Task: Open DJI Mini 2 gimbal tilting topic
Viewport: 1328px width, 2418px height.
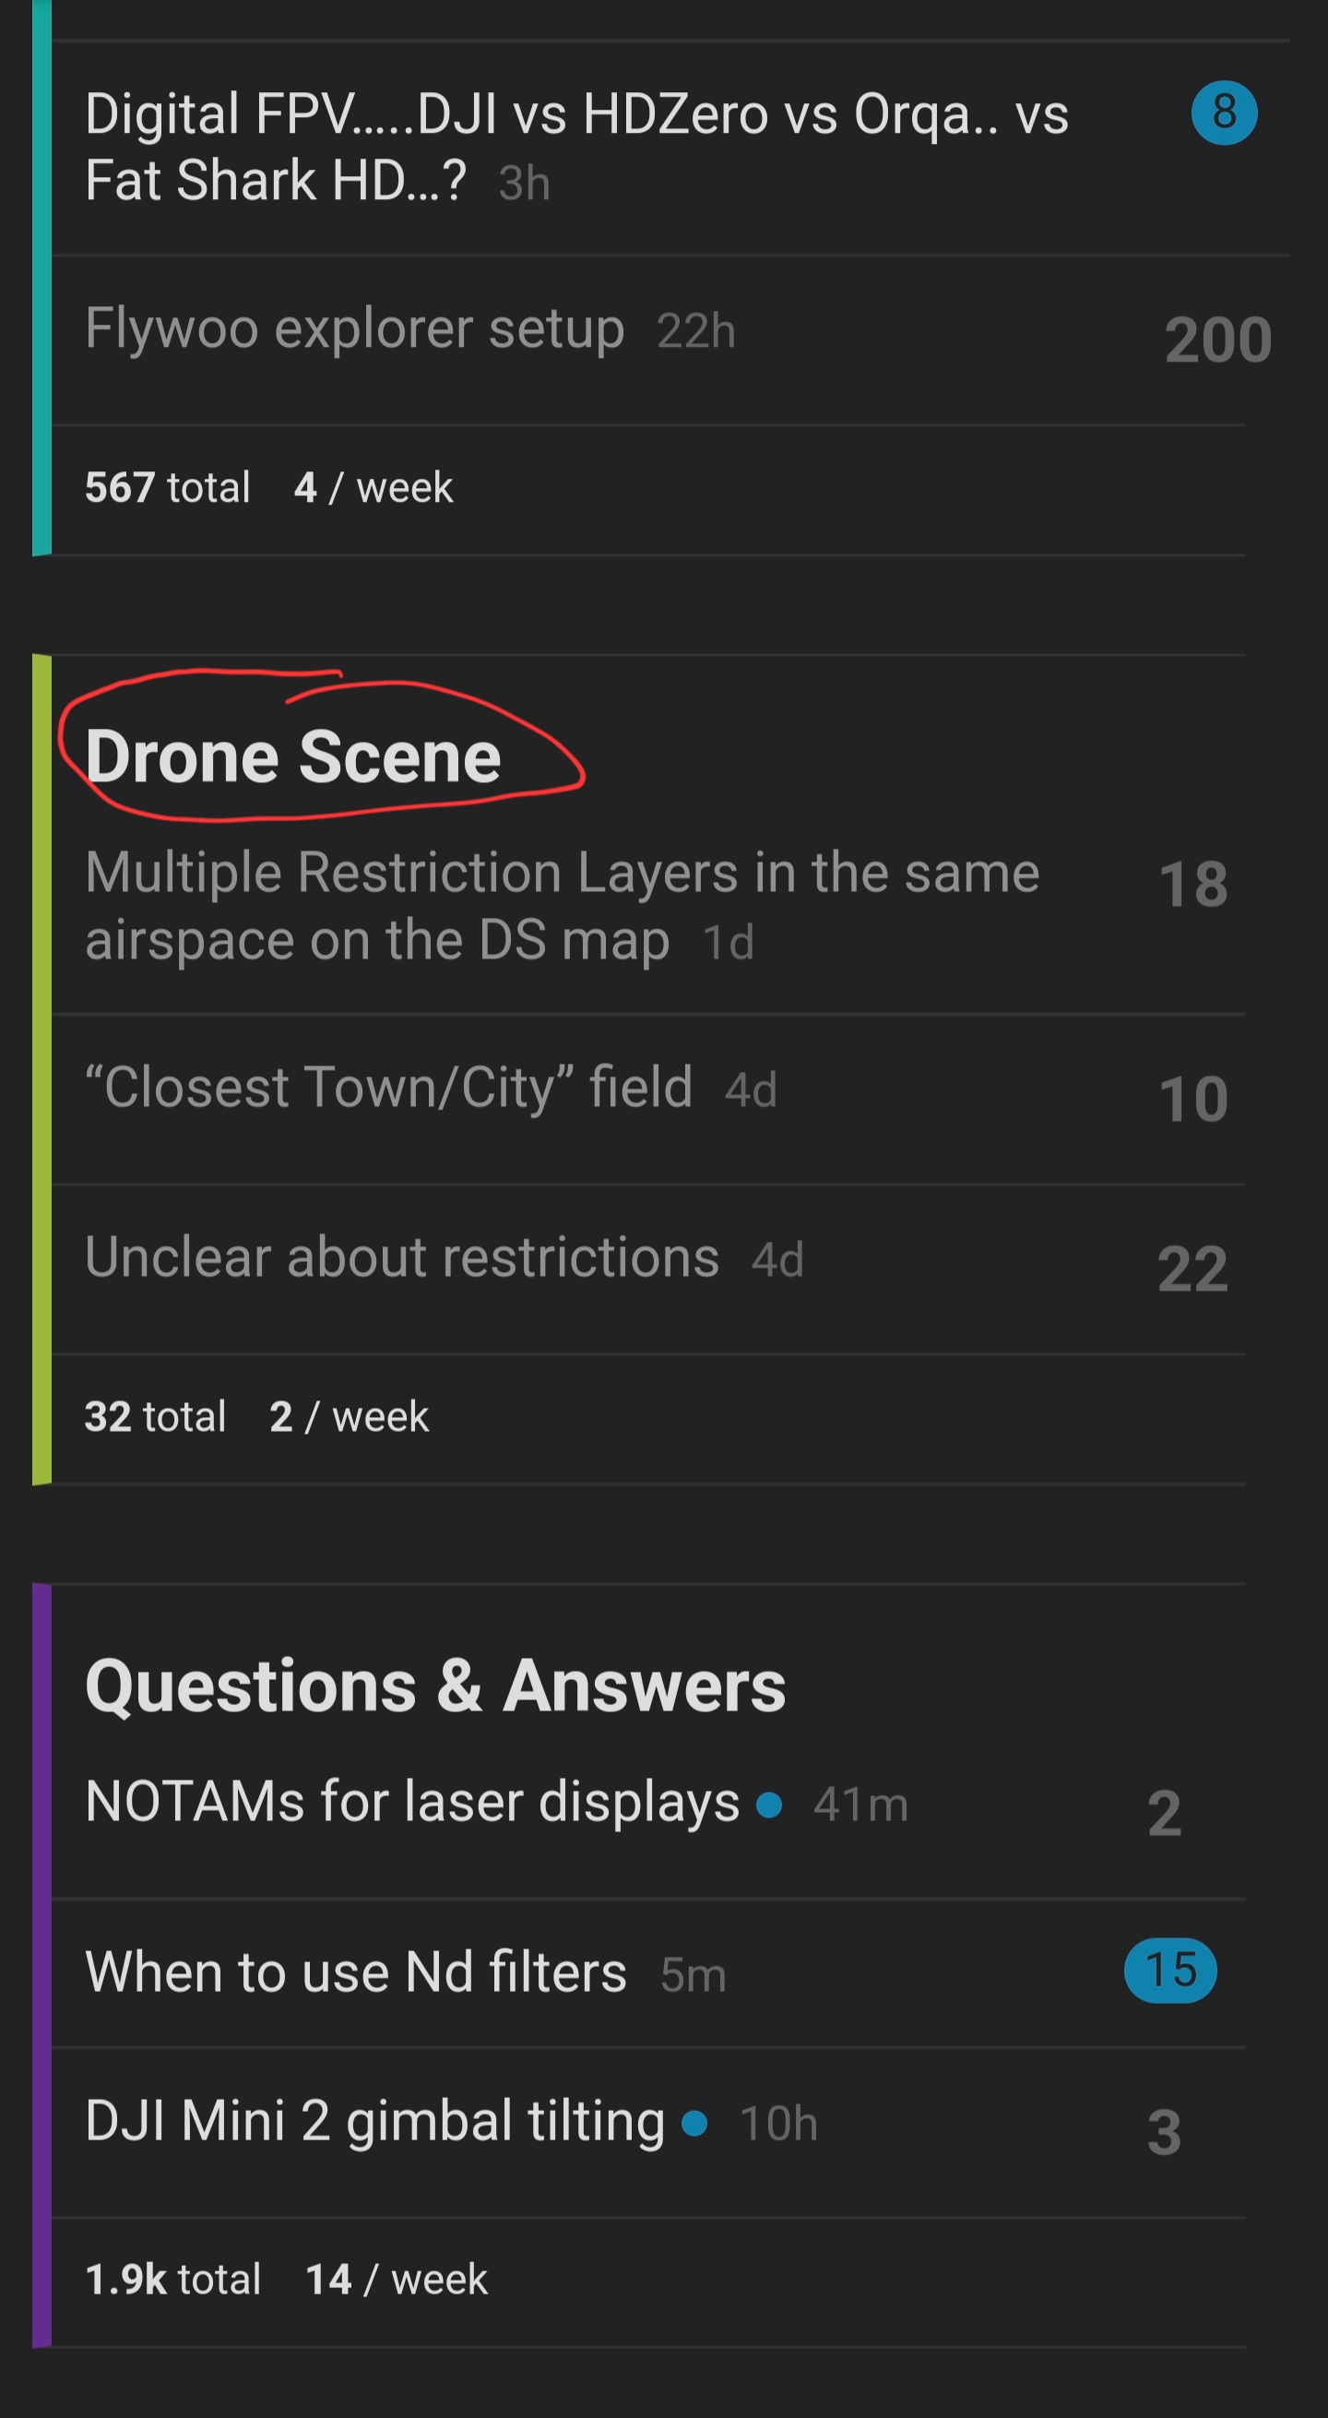Action: [374, 2121]
